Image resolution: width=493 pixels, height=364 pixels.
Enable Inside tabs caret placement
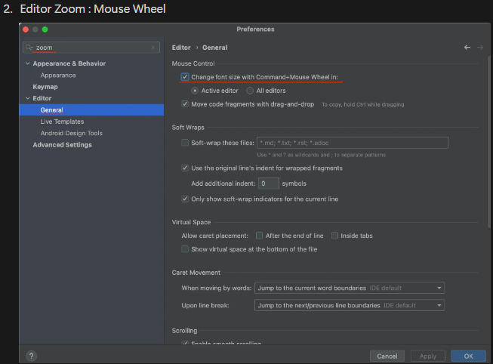[x=334, y=236]
